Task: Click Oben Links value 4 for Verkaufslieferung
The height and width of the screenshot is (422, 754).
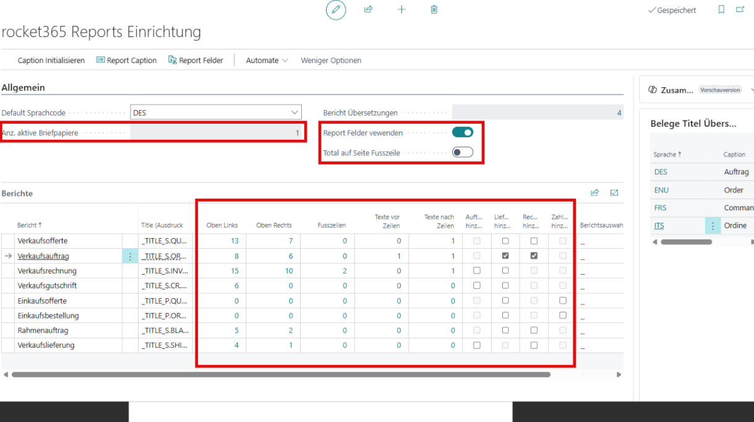Action: (x=237, y=345)
